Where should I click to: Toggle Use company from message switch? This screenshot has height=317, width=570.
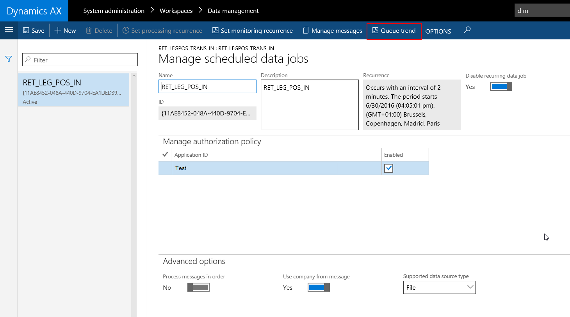click(319, 287)
